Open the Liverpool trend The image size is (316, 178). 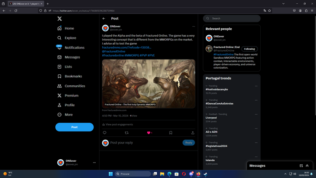[x=211, y=118]
